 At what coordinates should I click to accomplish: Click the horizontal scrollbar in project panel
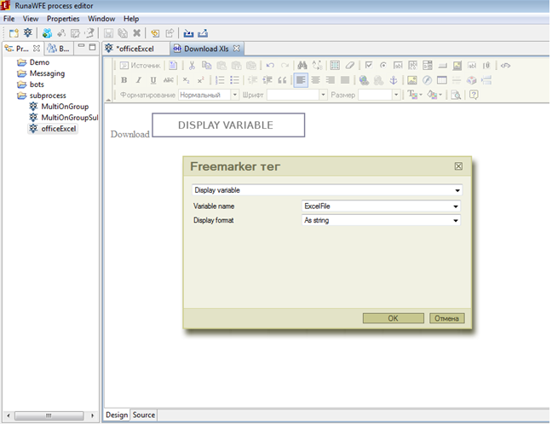pos(49,415)
